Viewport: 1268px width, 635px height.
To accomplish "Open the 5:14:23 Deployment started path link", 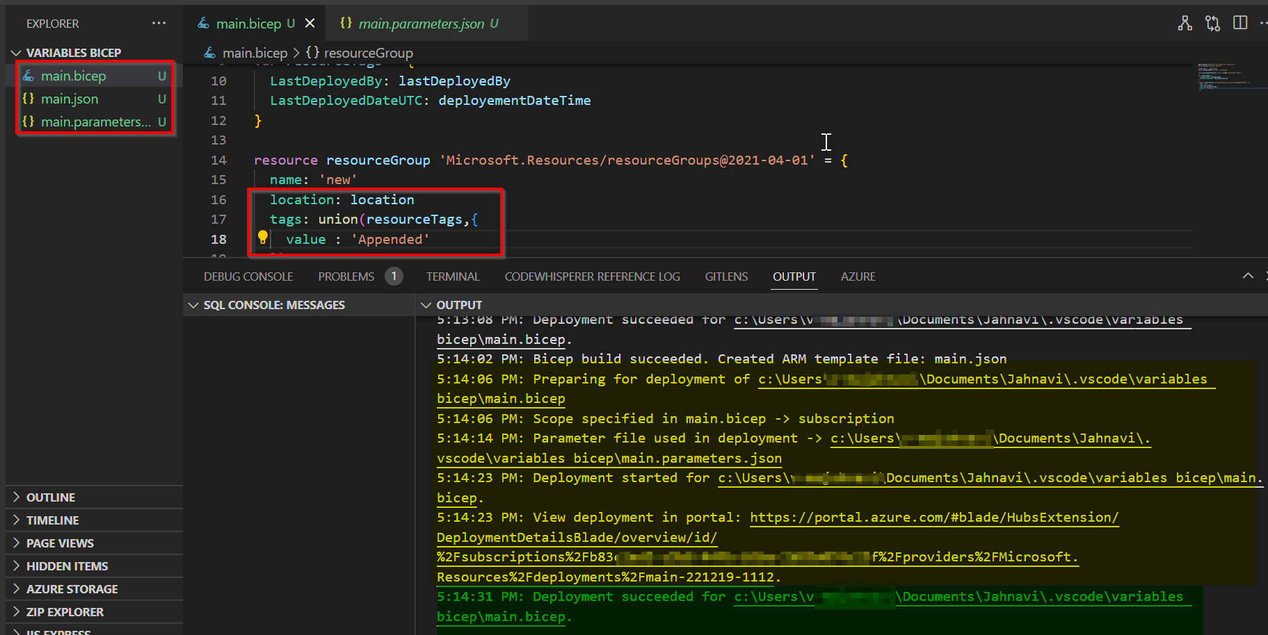I will (x=990, y=478).
